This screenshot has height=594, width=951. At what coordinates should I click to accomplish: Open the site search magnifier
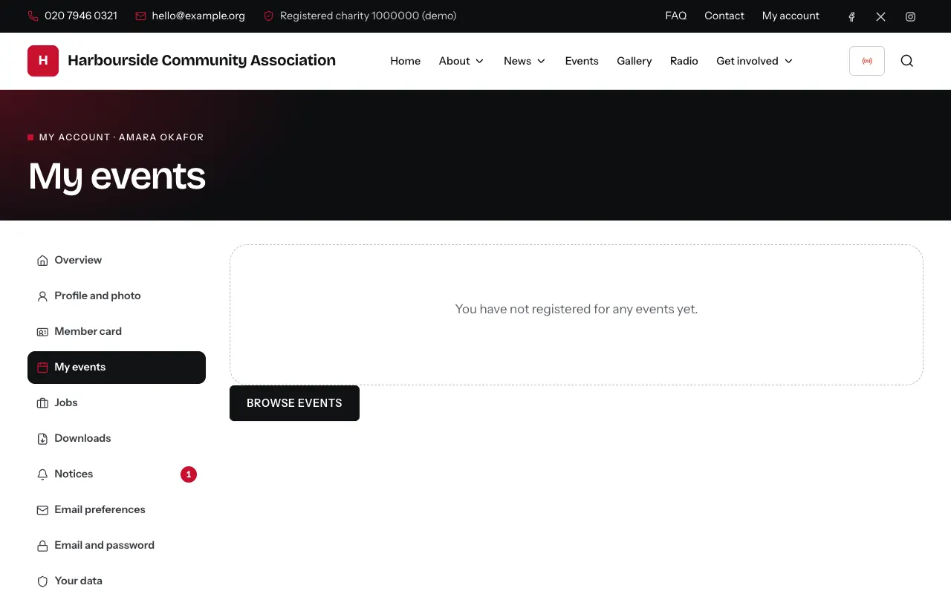point(906,61)
